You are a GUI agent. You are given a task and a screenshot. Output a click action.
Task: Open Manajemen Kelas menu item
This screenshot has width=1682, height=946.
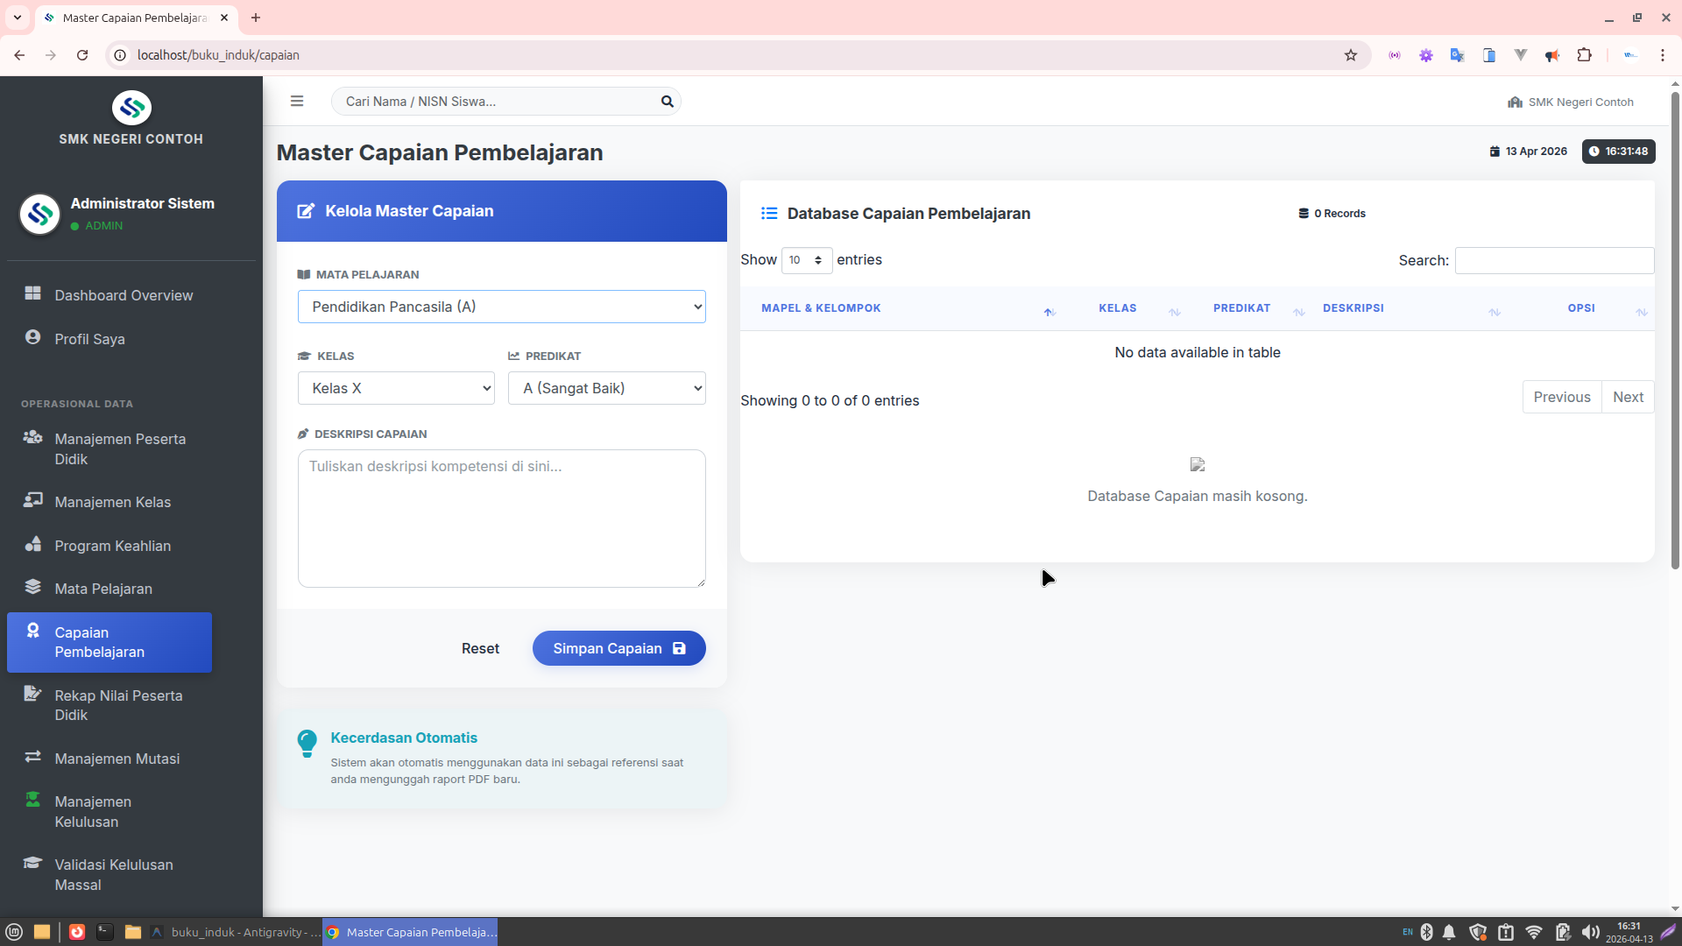(112, 502)
